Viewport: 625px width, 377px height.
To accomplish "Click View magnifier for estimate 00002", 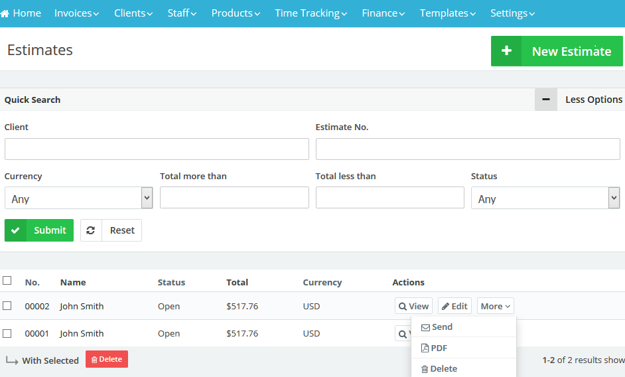I will pyautogui.click(x=402, y=307).
